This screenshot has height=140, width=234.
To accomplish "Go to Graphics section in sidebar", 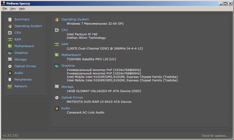I will point(21,53).
